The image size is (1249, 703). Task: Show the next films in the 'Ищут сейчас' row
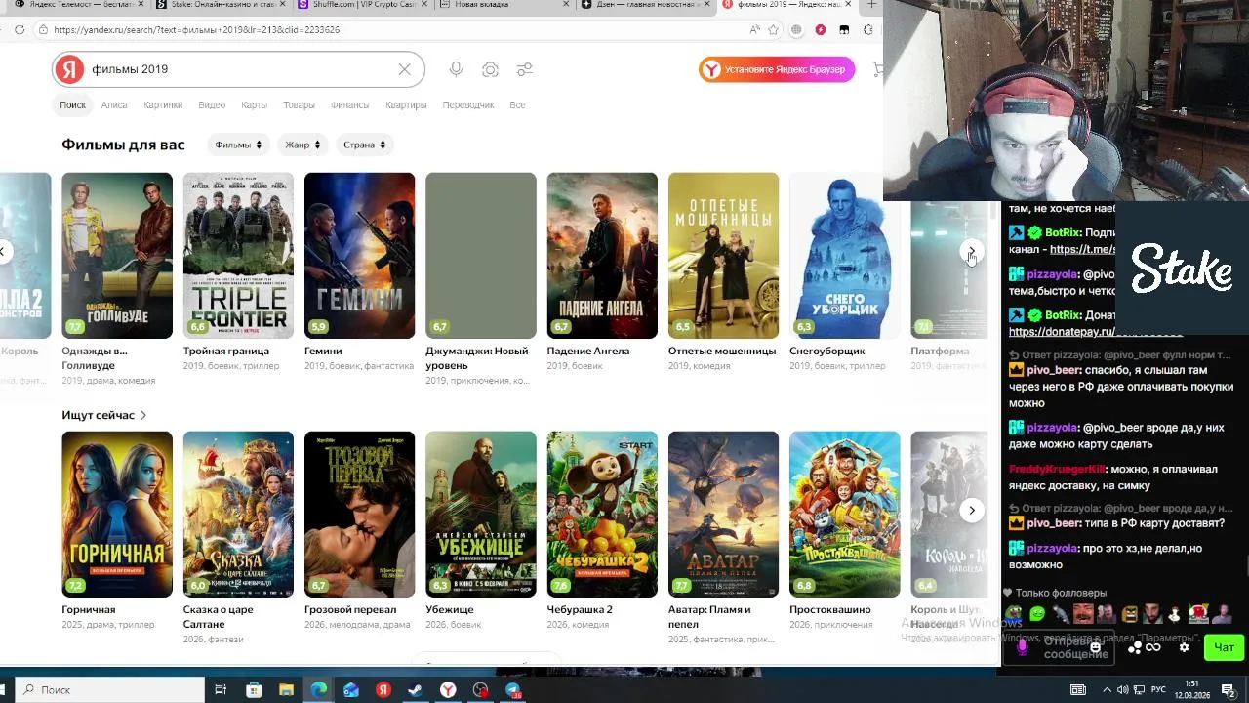tap(972, 511)
